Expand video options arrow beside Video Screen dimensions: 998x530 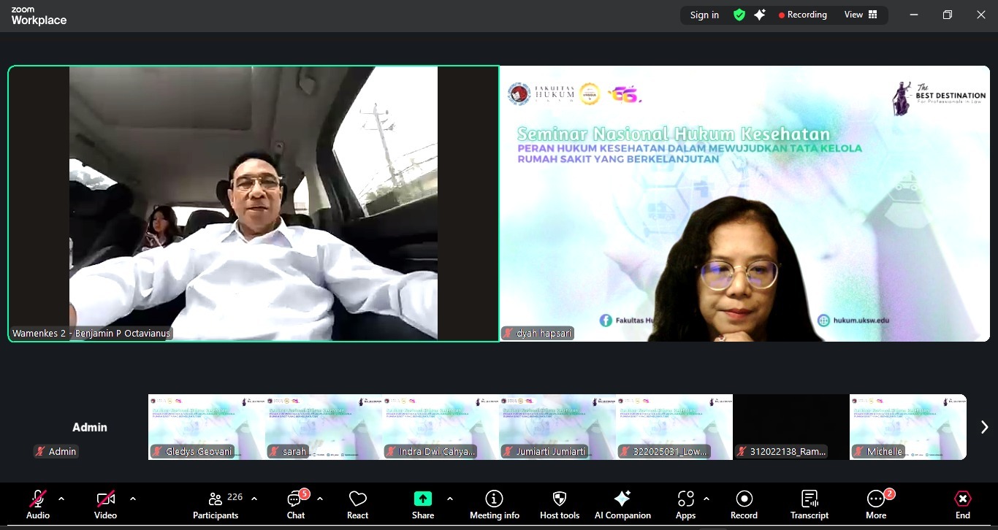[133, 499]
